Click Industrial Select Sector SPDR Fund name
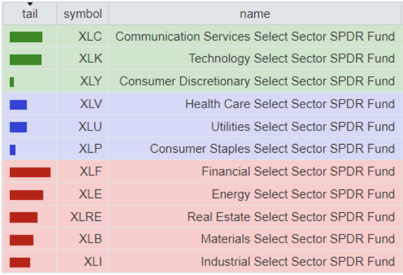 [298, 262]
